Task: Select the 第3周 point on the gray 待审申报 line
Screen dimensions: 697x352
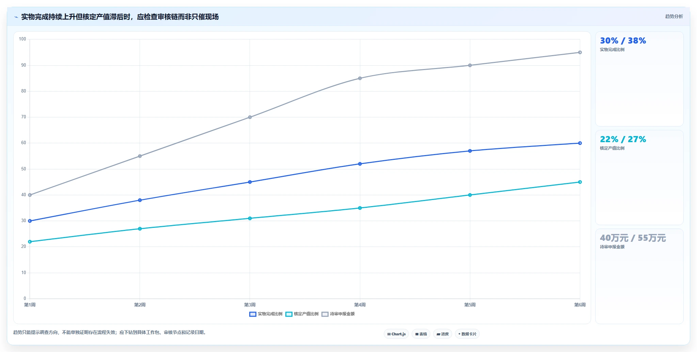Action: 250,117
